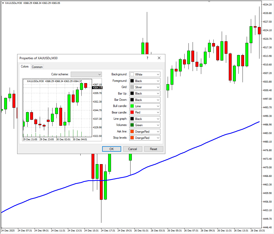Click the Cancel button
This screenshot has height=234, width=274.
133,149
